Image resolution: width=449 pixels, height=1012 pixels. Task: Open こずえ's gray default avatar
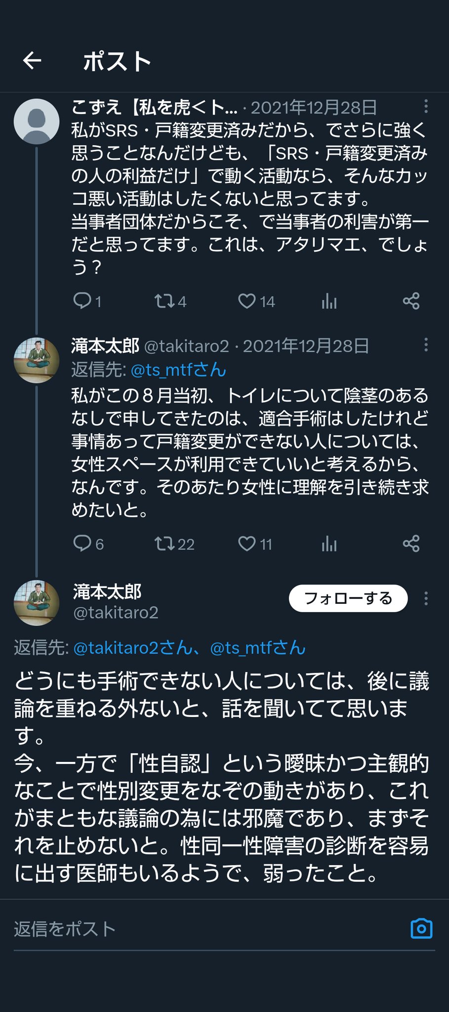coord(37,122)
